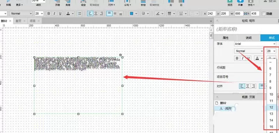Toggle Bold in format toolbar

48,14
